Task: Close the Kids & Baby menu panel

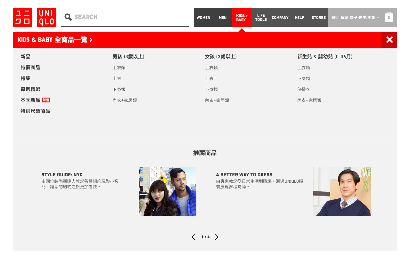Action: click(389, 40)
